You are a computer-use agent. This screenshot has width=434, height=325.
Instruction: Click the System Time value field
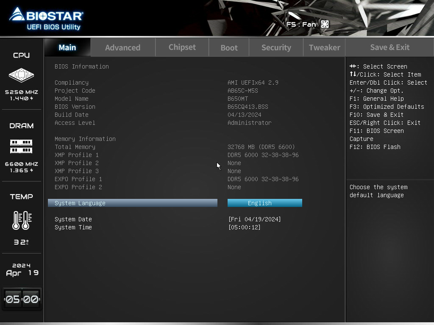coord(245,227)
